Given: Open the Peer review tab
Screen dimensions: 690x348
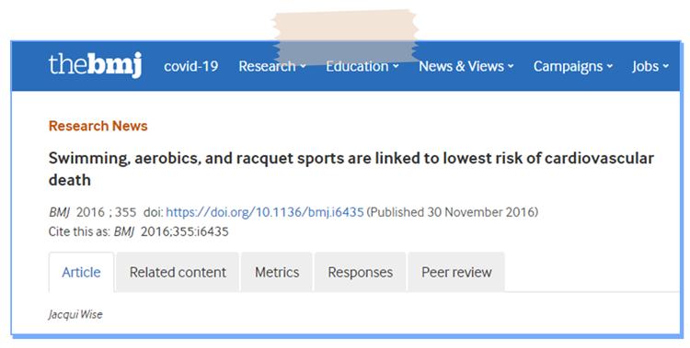Looking at the screenshot, I should coord(456,273).
